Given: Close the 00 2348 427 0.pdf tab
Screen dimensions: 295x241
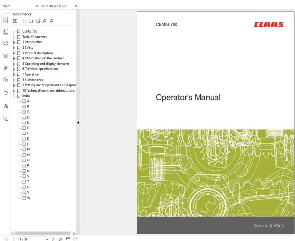Looking at the screenshot, I should point(76,6).
